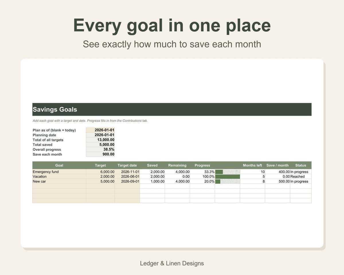This screenshot has height=275, width=344.
Task: Click the Progress column header
Action: (202, 165)
